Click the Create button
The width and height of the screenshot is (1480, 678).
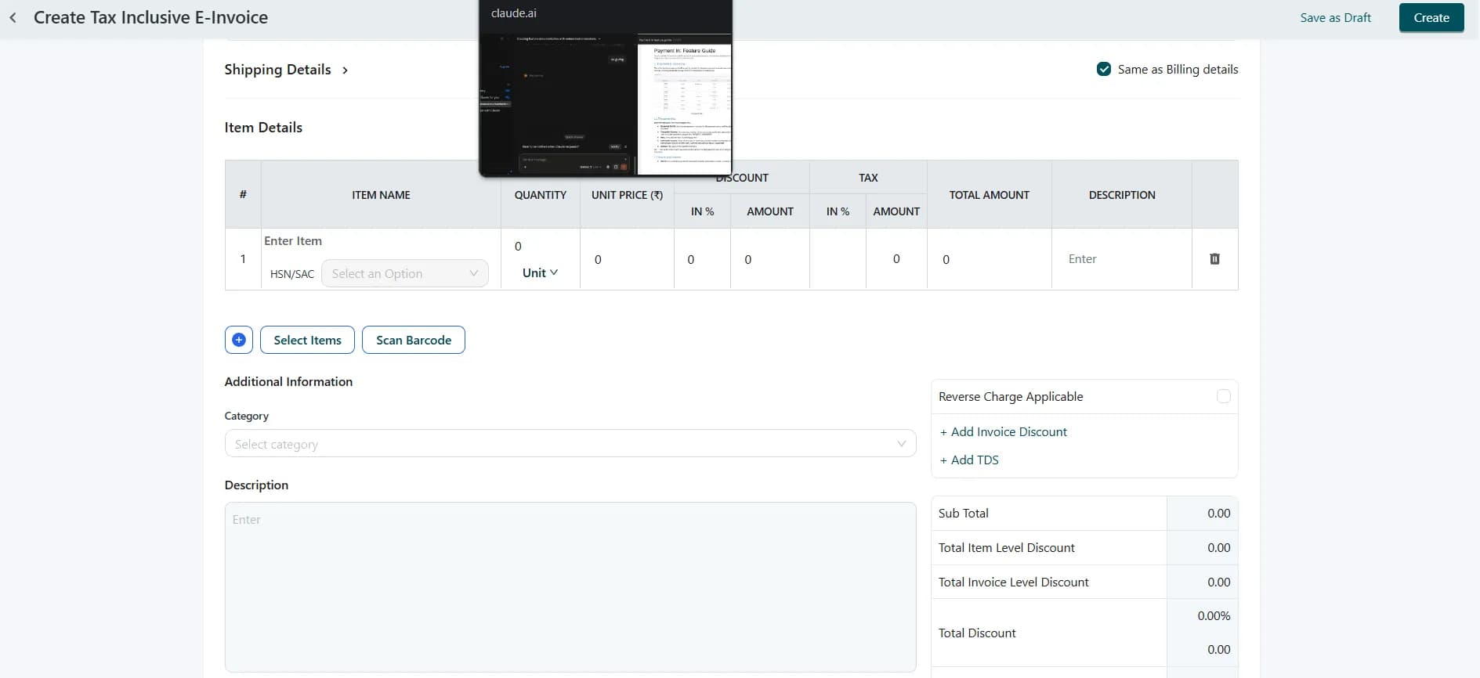[1431, 17]
